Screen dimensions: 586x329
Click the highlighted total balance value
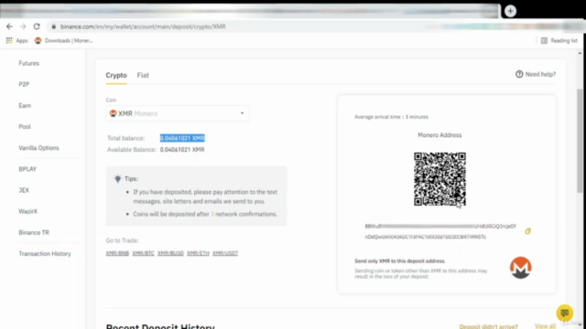182,138
